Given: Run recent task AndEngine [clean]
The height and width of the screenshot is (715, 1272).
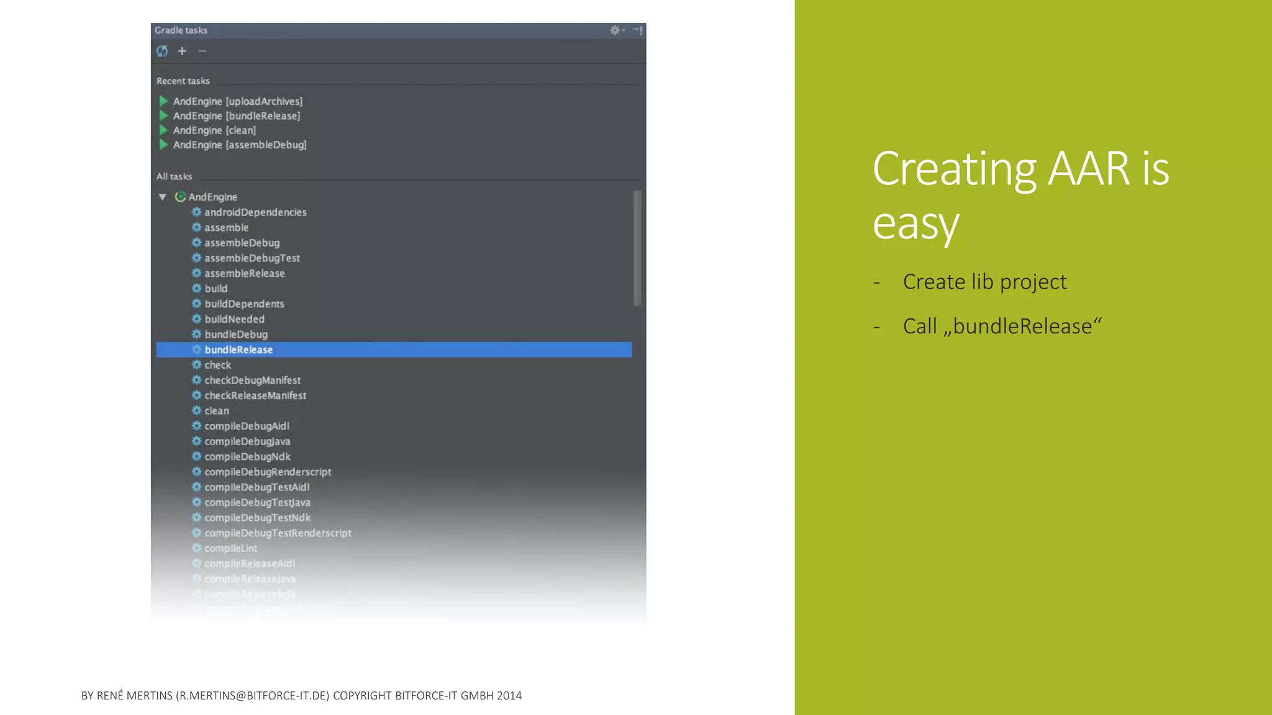Looking at the screenshot, I should point(207,130).
